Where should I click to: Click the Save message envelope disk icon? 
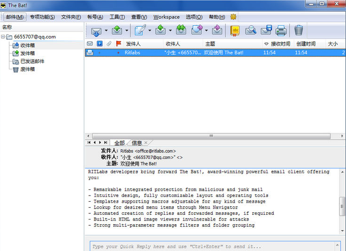[266, 30]
